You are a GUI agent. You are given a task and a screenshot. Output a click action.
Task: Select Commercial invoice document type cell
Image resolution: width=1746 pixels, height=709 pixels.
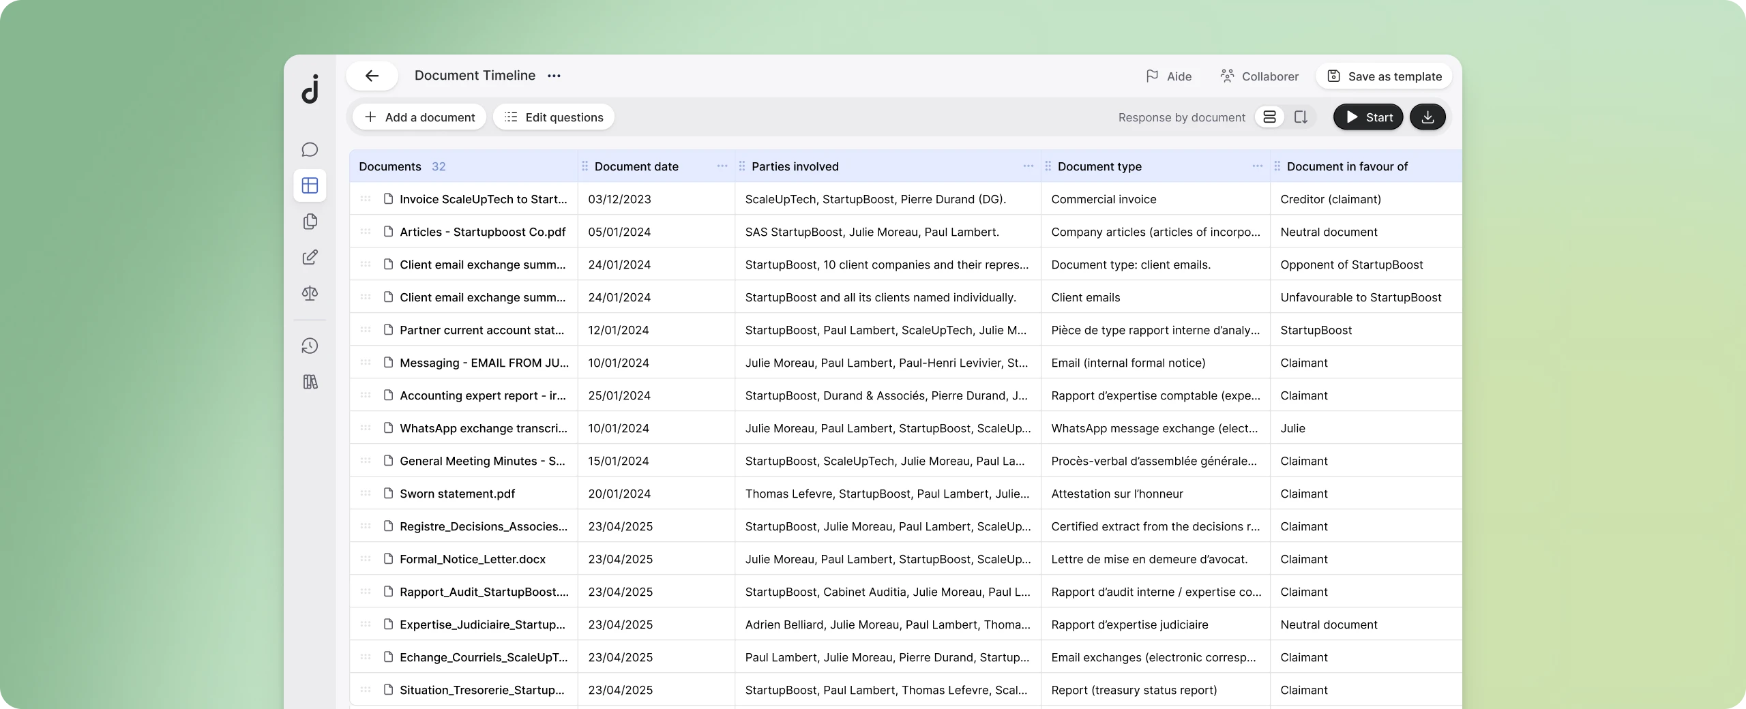[1155, 199]
